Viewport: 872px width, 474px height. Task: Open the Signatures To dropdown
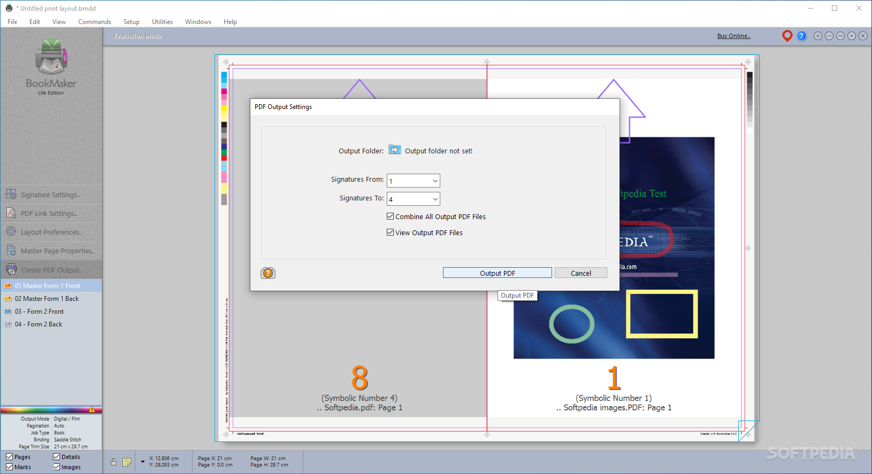click(414, 199)
